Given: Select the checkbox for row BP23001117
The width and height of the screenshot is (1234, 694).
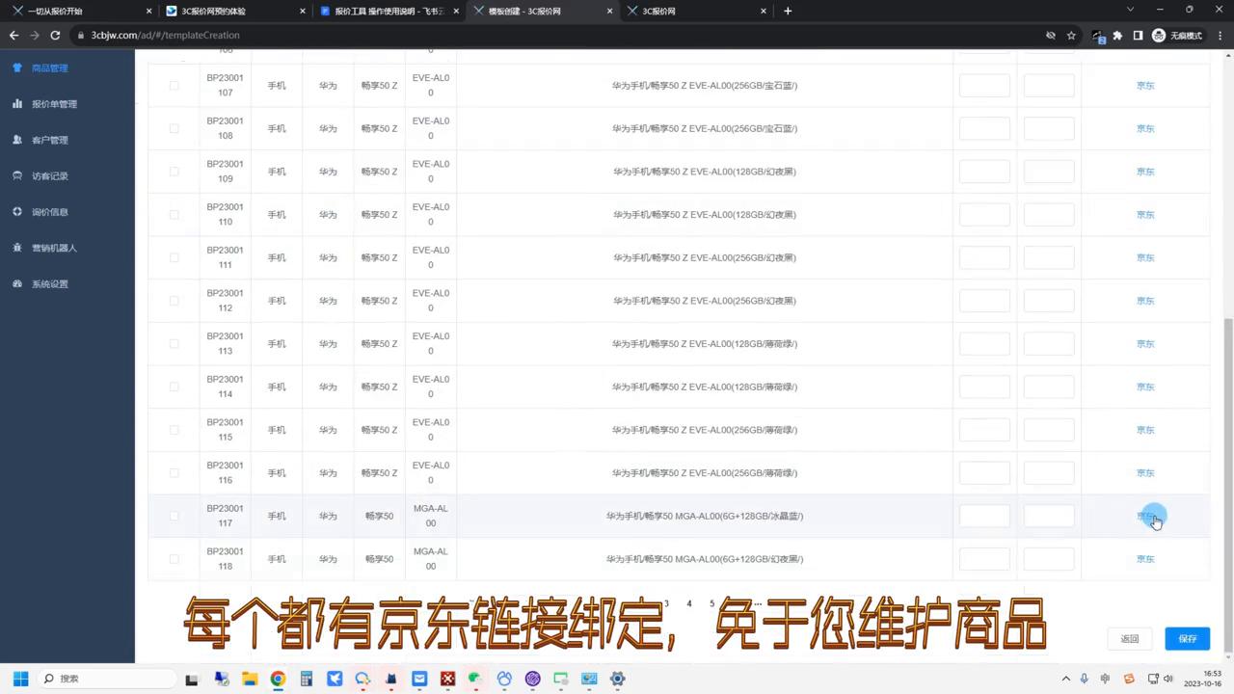Looking at the screenshot, I should tap(174, 516).
